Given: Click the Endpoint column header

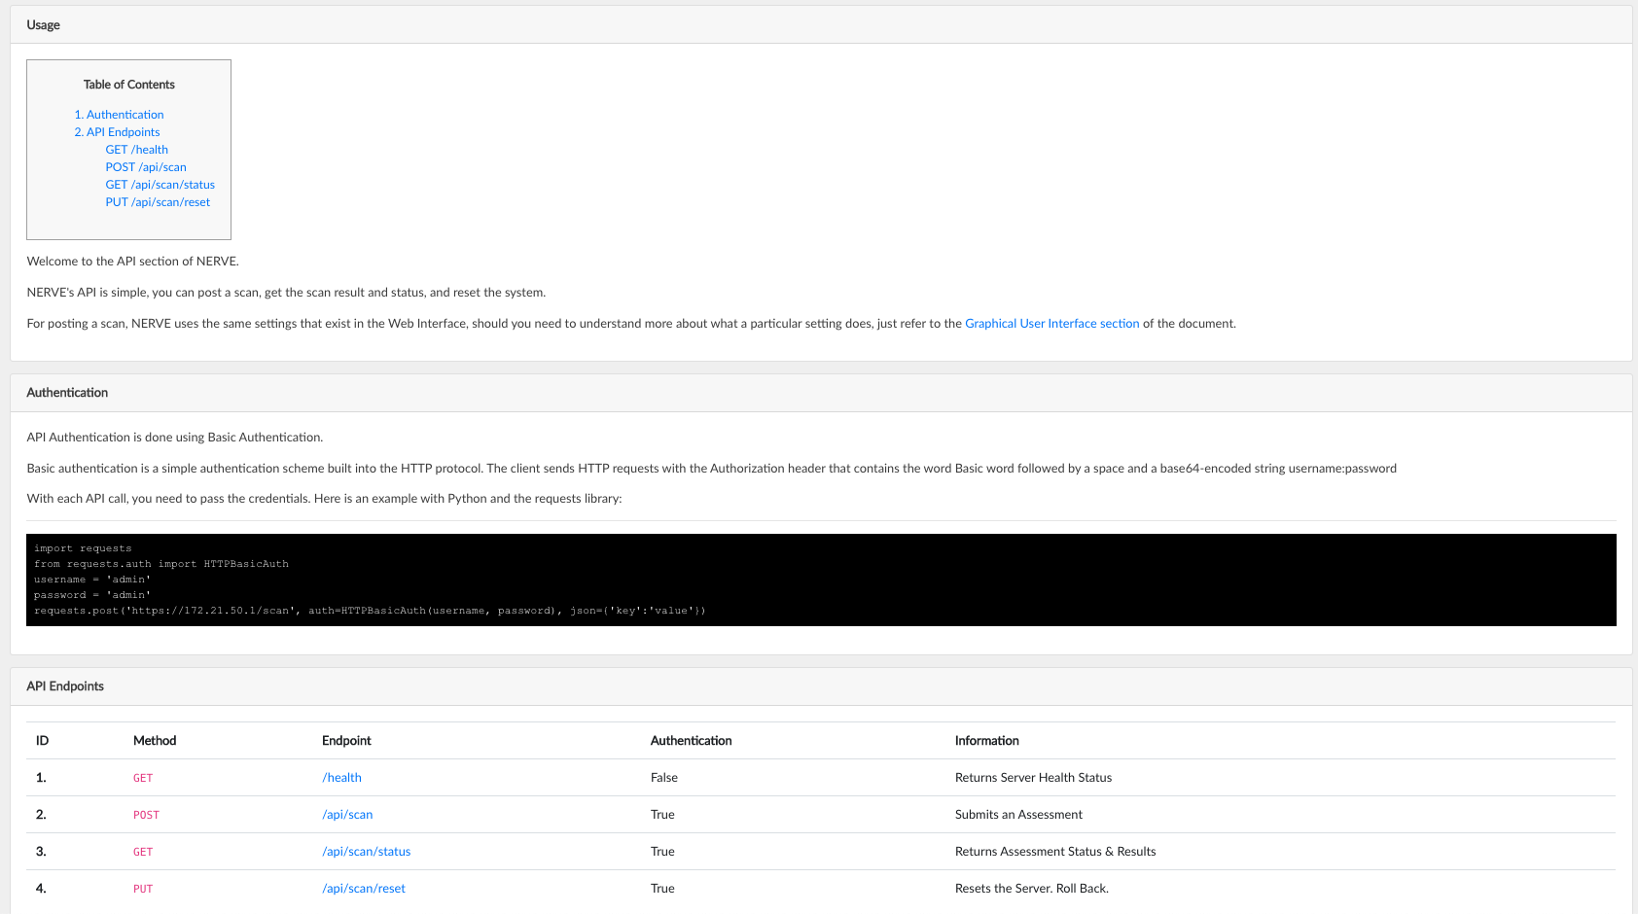Looking at the screenshot, I should [346, 741].
